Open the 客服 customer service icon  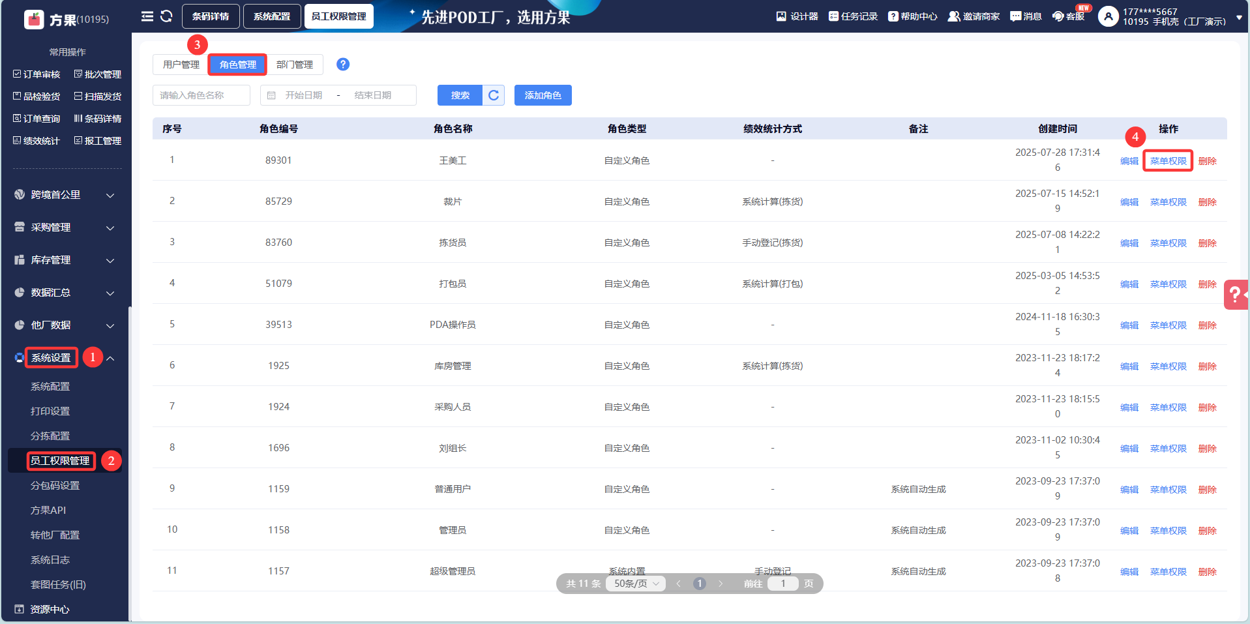coord(1068,16)
